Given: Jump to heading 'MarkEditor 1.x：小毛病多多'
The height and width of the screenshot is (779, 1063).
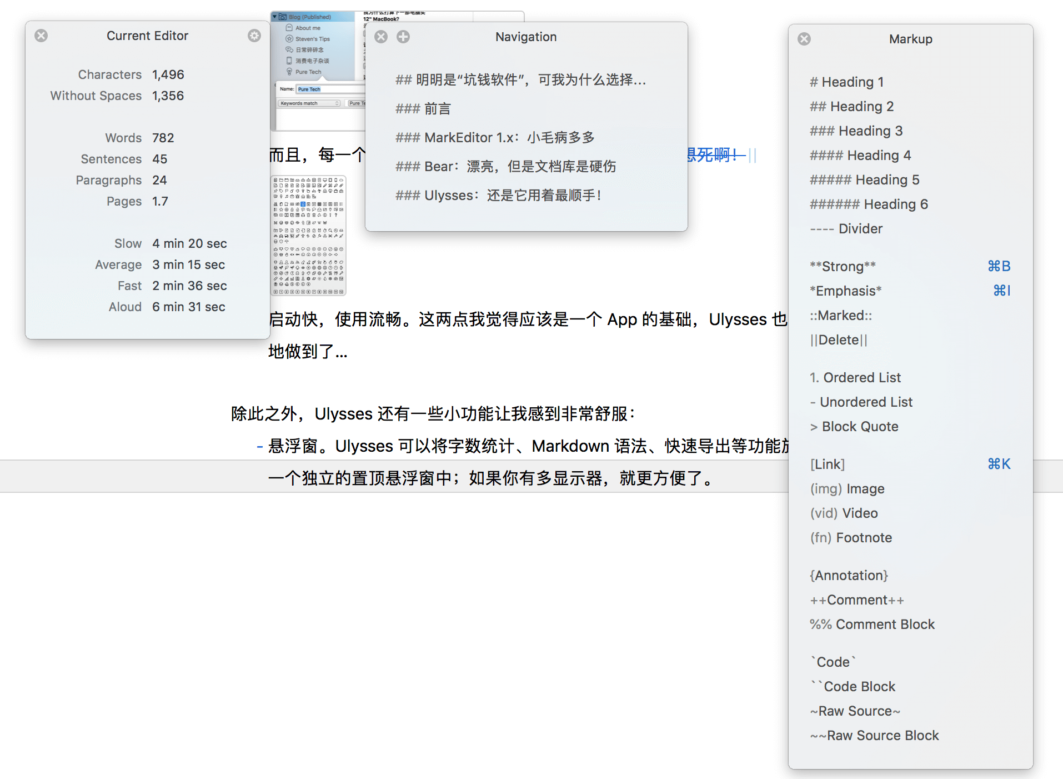Looking at the screenshot, I should point(495,138).
